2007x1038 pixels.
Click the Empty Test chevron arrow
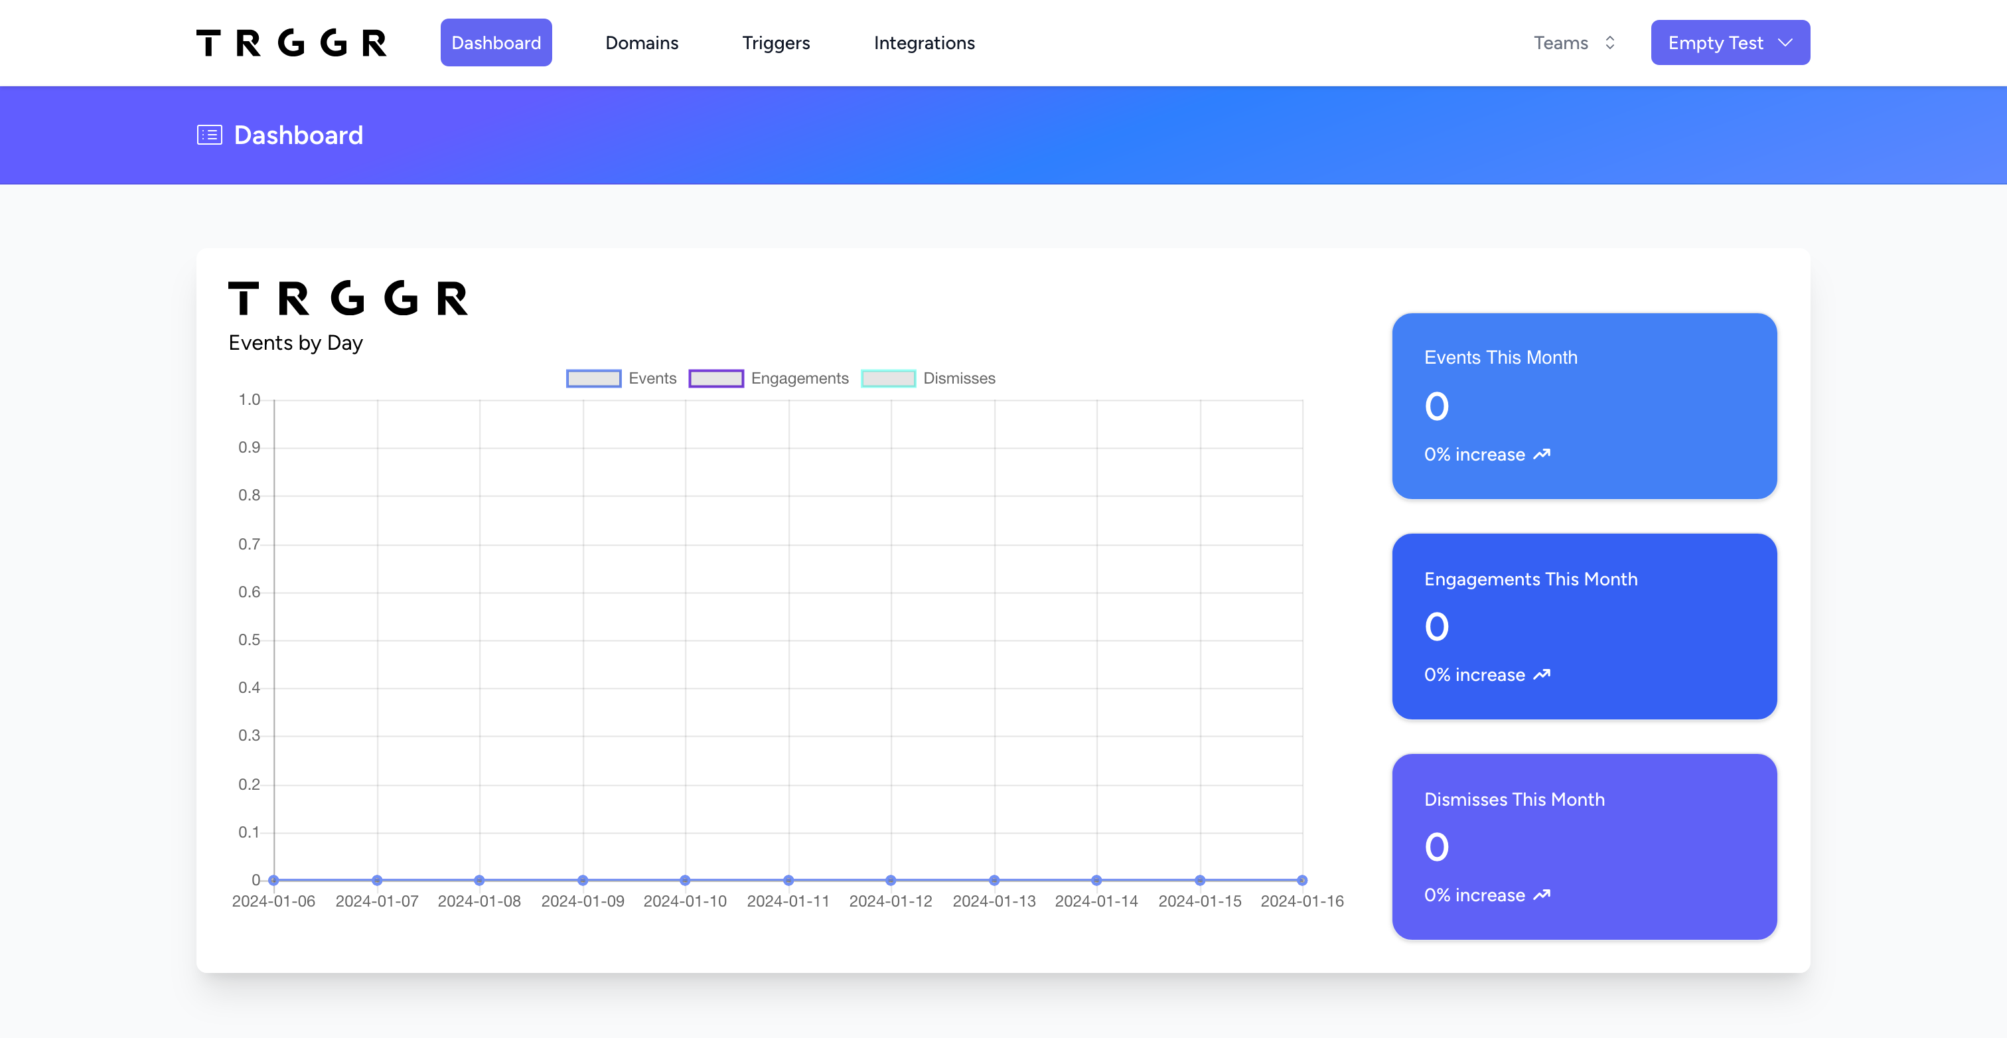(x=1785, y=43)
